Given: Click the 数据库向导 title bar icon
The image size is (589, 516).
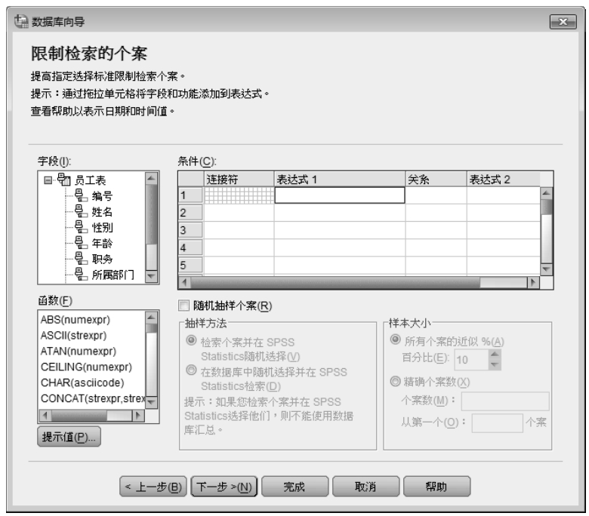Looking at the screenshot, I should [x=21, y=21].
